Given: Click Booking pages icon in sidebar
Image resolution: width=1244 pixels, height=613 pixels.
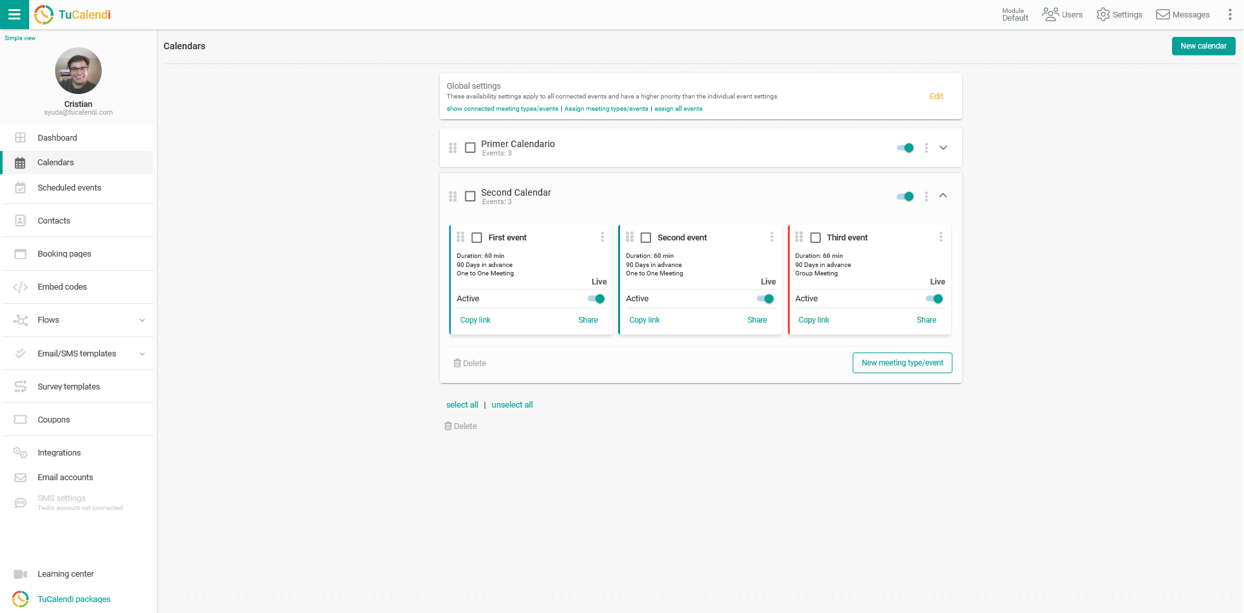Looking at the screenshot, I should (20, 254).
